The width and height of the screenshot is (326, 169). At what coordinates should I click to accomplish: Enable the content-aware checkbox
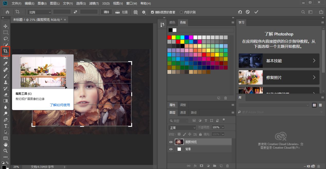(x=181, y=12)
